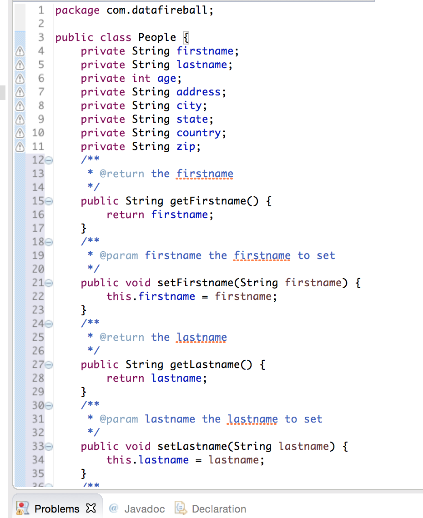Click getFirstname() method name
The width and height of the screenshot is (423, 518).
point(214,201)
